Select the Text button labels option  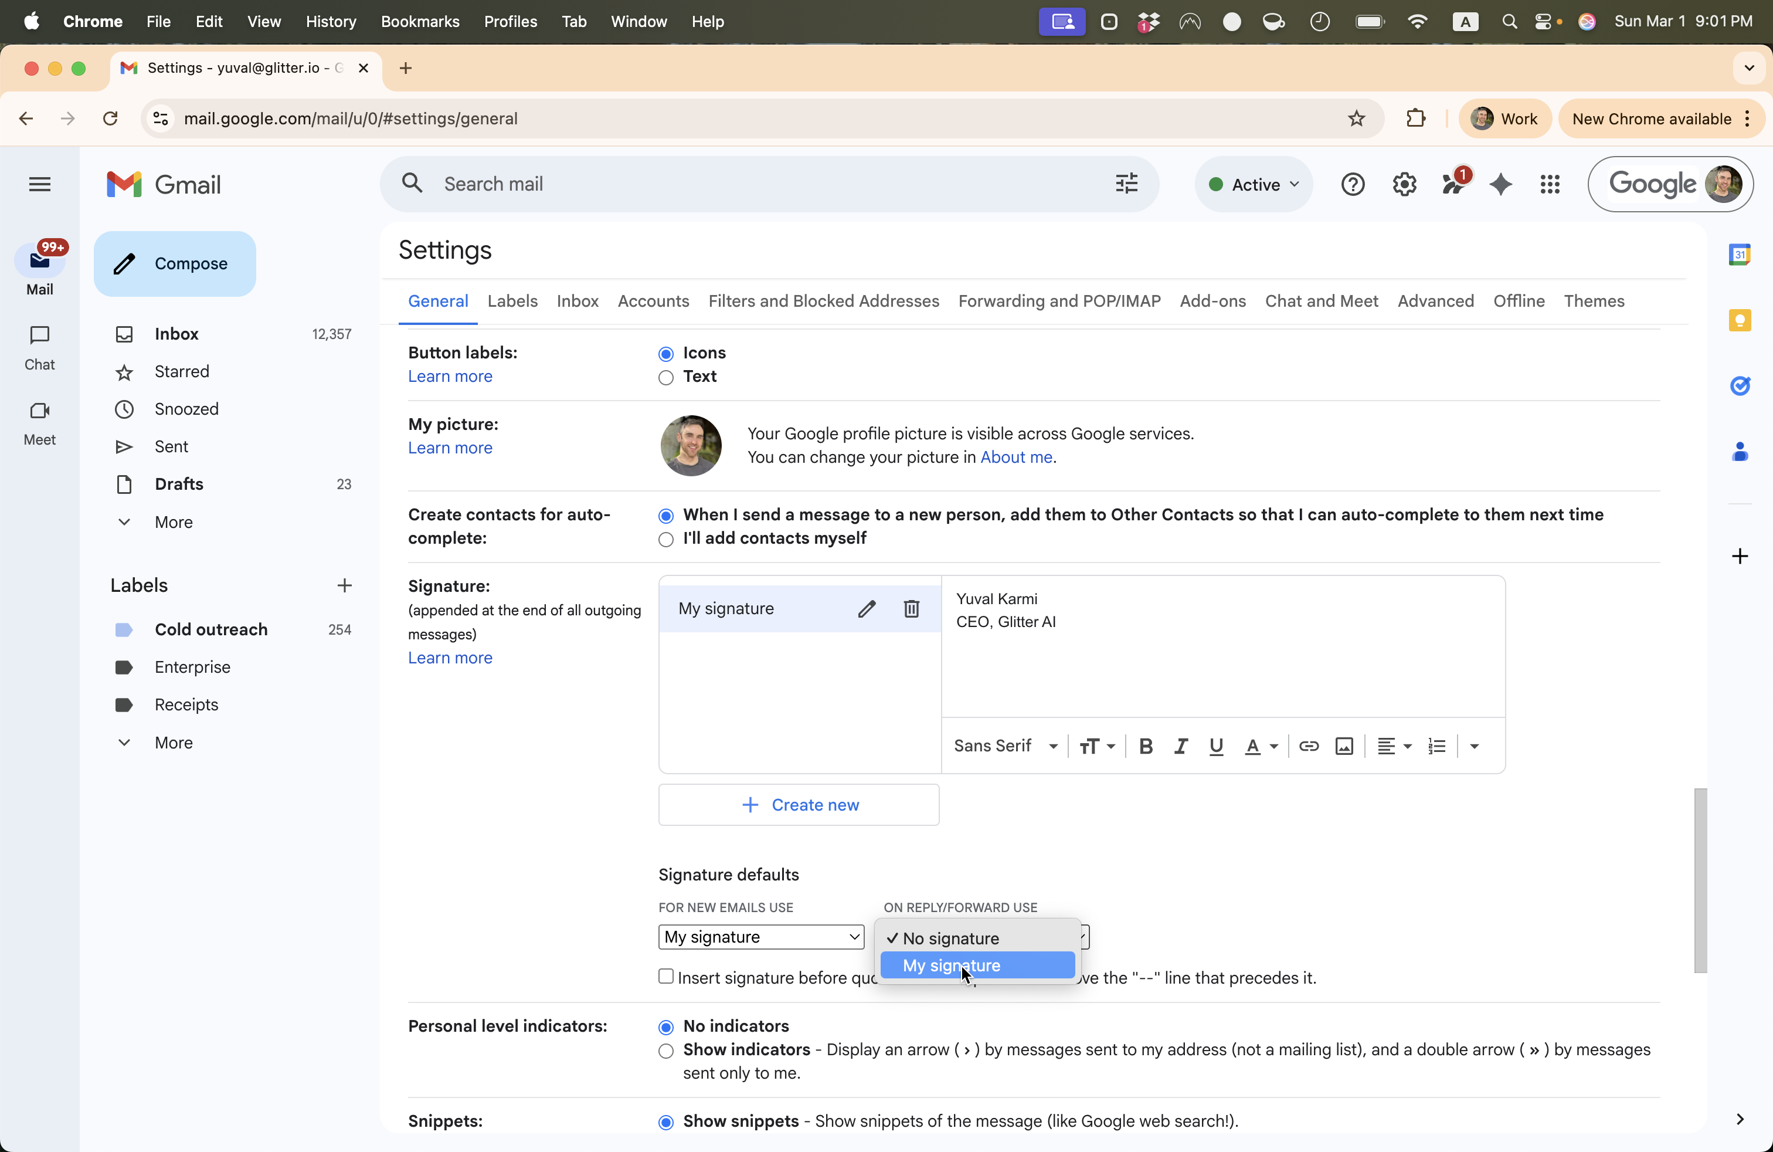coord(665,378)
